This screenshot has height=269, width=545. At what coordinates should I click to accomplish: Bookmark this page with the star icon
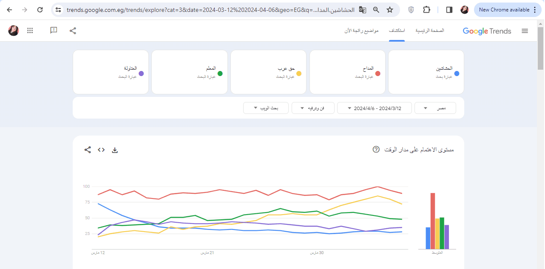(389, 10)
